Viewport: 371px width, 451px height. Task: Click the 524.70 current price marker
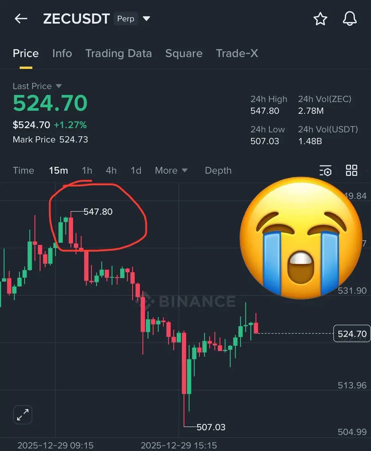[352, 334]
